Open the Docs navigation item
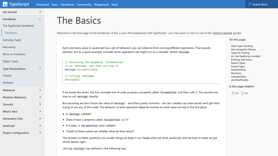The height and width of the screenshot is (156, 278). pos(55,5)
